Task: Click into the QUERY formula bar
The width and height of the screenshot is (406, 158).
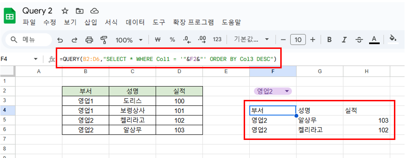Action: click(x=168, y=60)
